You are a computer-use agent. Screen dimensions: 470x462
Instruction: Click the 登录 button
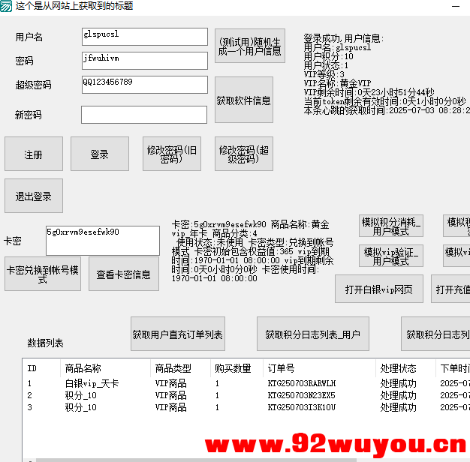(100, 154)
